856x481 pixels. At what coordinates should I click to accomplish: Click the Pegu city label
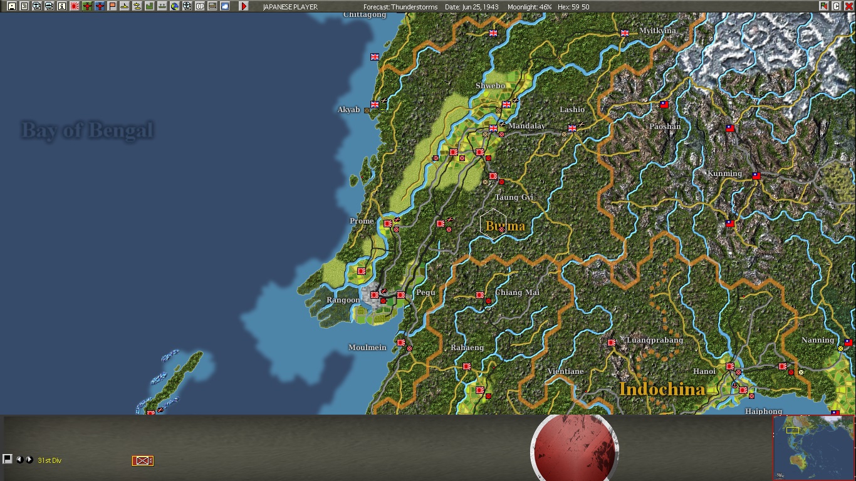tap(425, 292)
